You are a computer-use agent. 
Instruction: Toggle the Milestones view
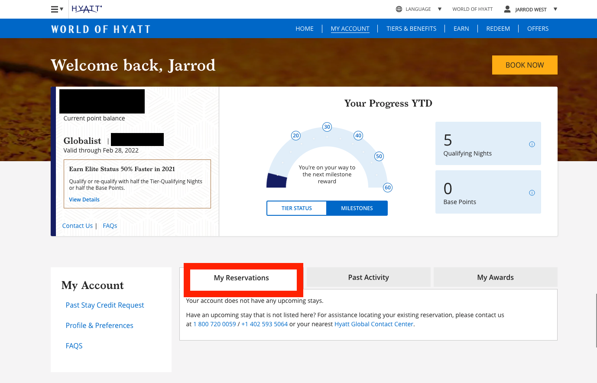[357, 208]
